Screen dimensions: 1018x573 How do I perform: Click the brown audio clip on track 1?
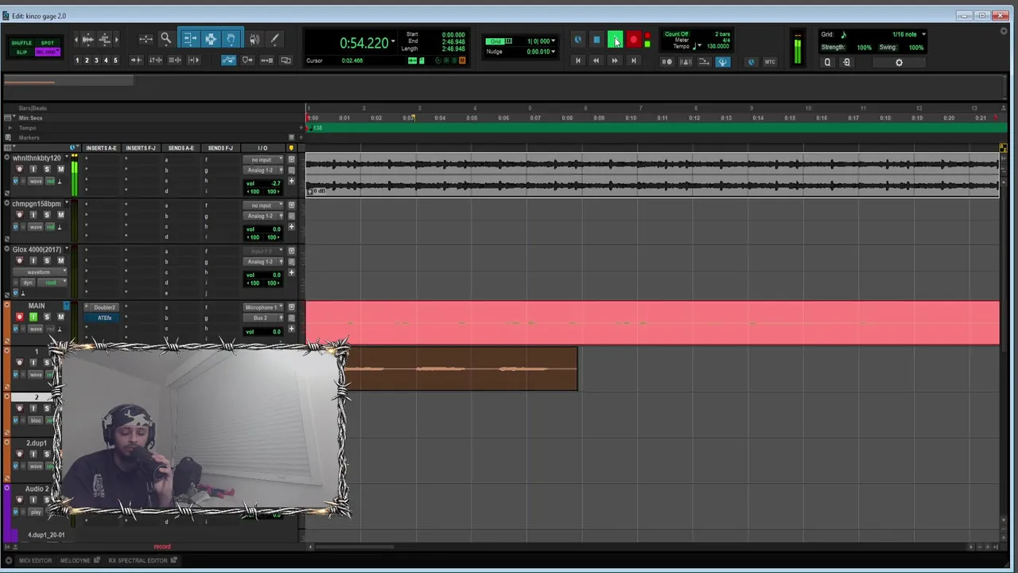click(x=460, y=368)
